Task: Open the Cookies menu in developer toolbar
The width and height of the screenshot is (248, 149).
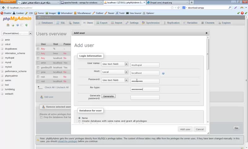Action: (18, 13)
